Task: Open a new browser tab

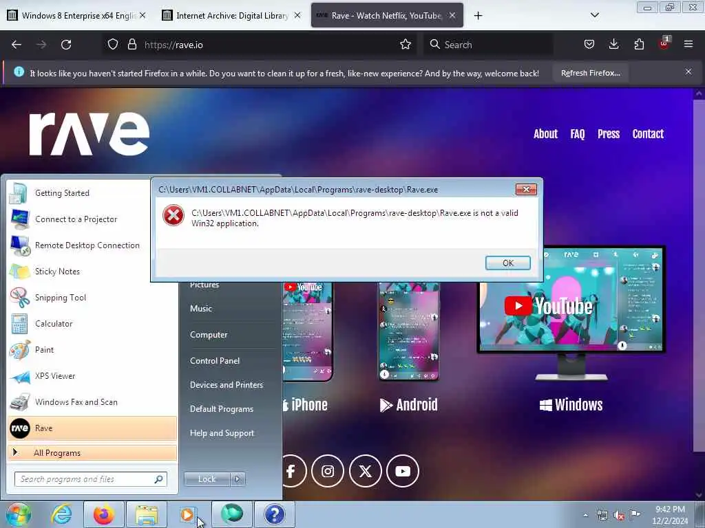Action: tap(478, 15)
